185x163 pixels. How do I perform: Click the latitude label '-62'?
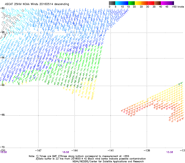click(2, 32)
